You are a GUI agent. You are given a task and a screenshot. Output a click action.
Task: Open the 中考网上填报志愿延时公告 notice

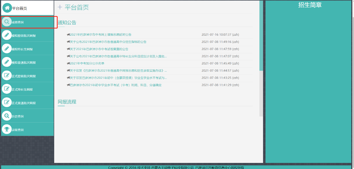100,35
